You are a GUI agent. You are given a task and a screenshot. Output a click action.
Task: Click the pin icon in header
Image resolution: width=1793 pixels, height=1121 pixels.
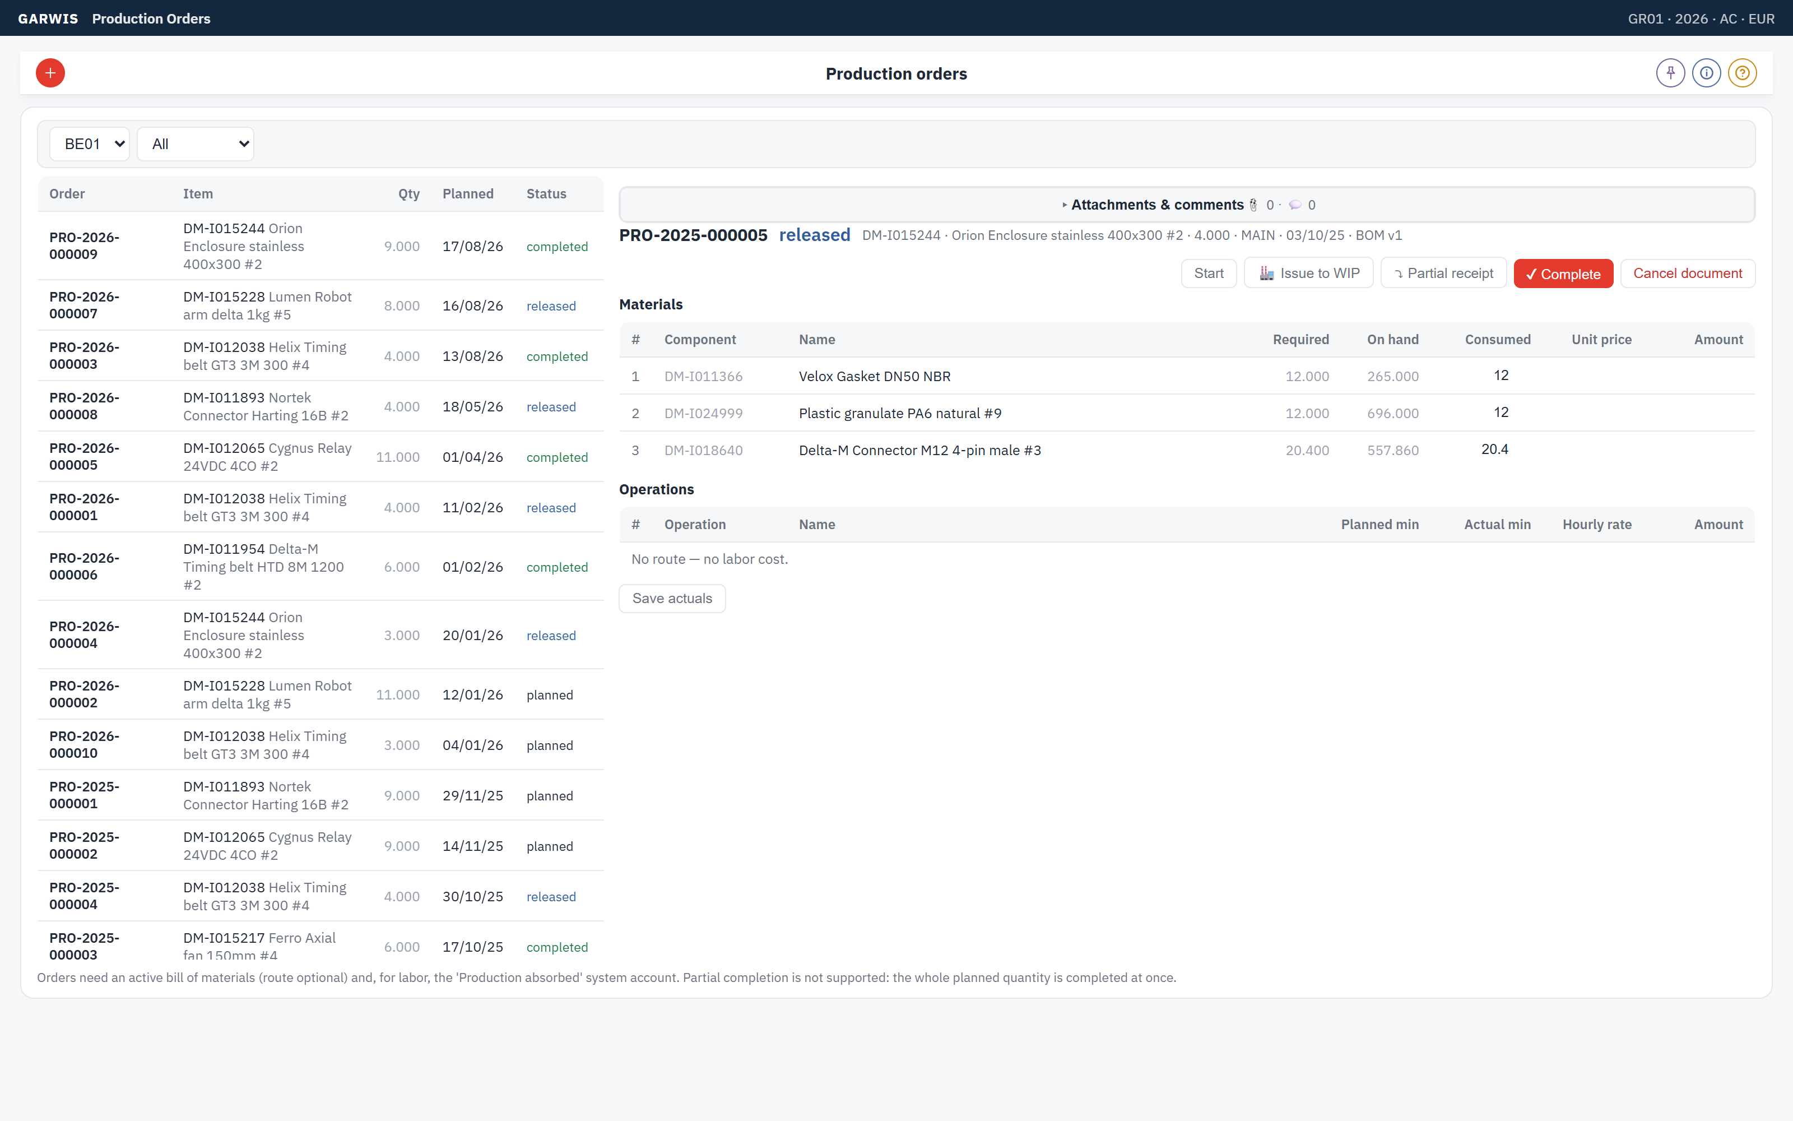(1671, 73)
